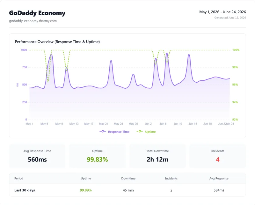255x205 pixels.
Task: Click the red incidents count 4
Action: (x=218, y=160)
